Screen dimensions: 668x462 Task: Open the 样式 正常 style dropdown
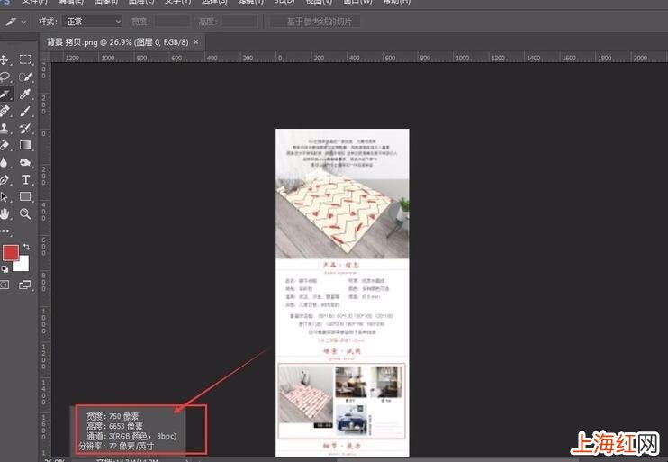93,21
